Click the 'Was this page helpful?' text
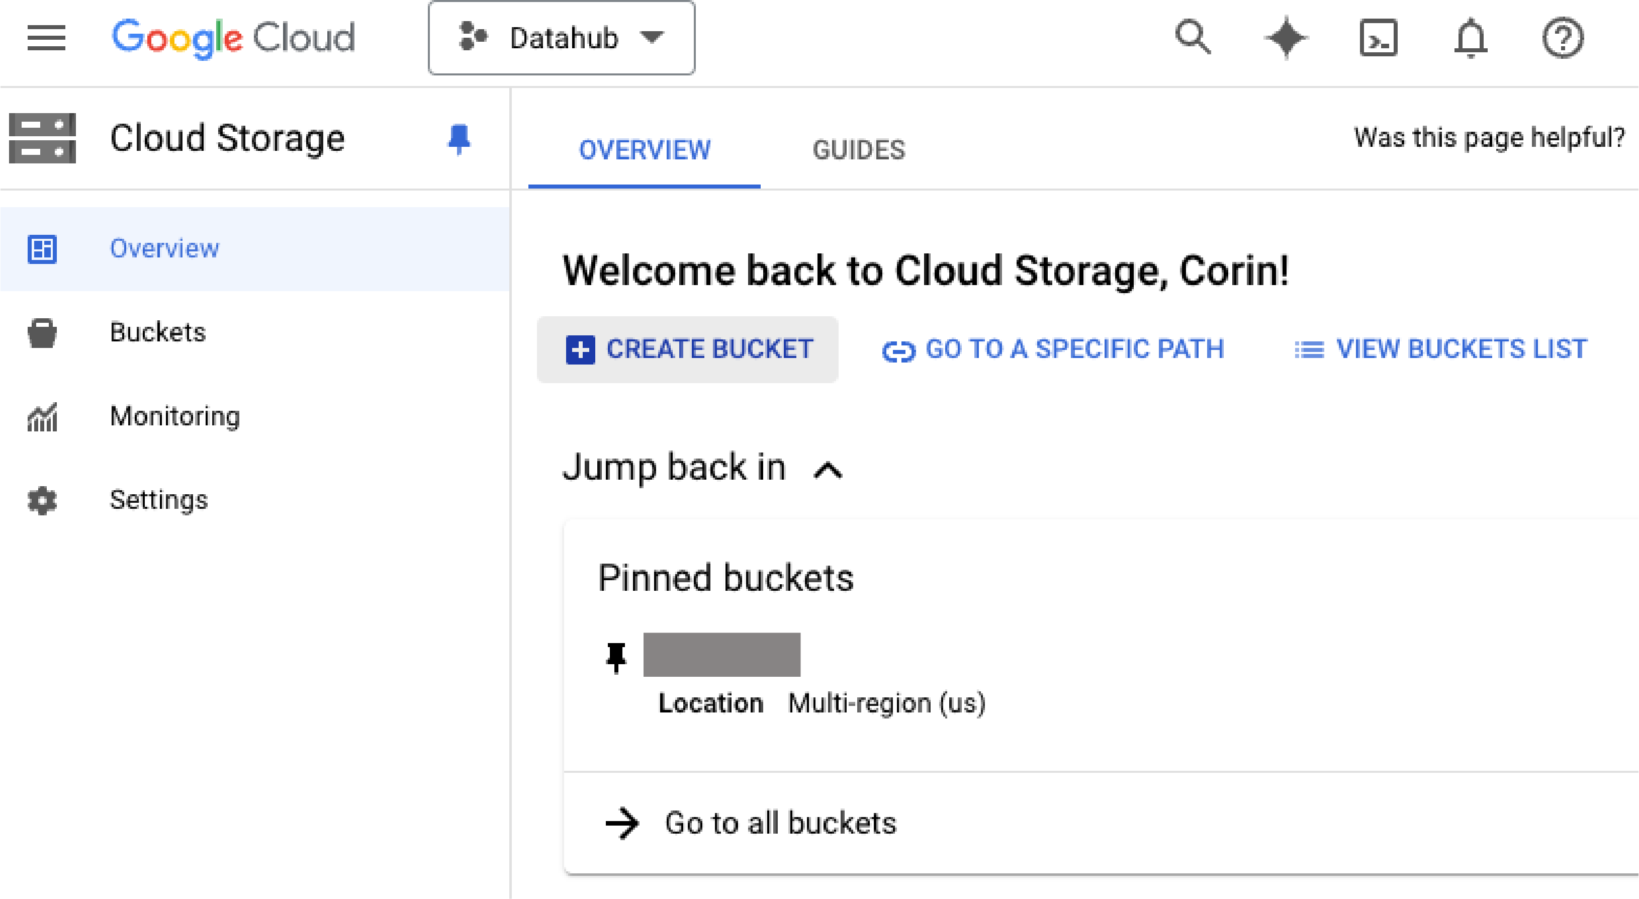This screenshot has height=899, width=1639. point(1489,137)
